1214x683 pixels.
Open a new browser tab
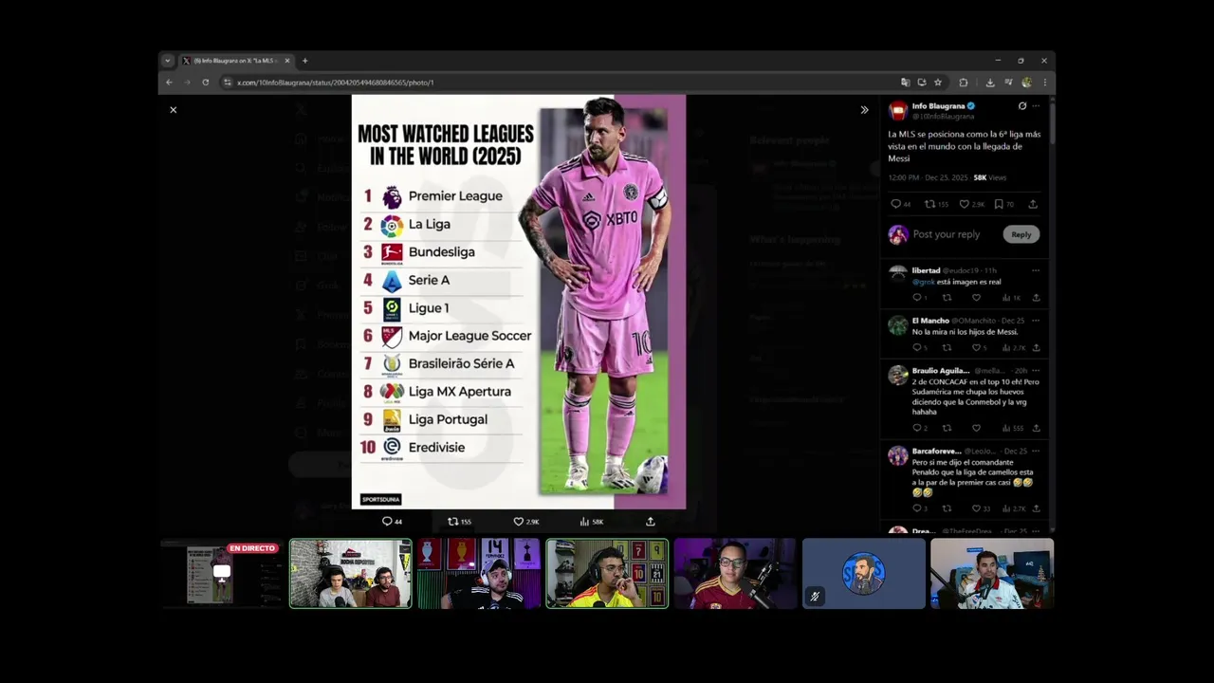[x=304, y=61]
